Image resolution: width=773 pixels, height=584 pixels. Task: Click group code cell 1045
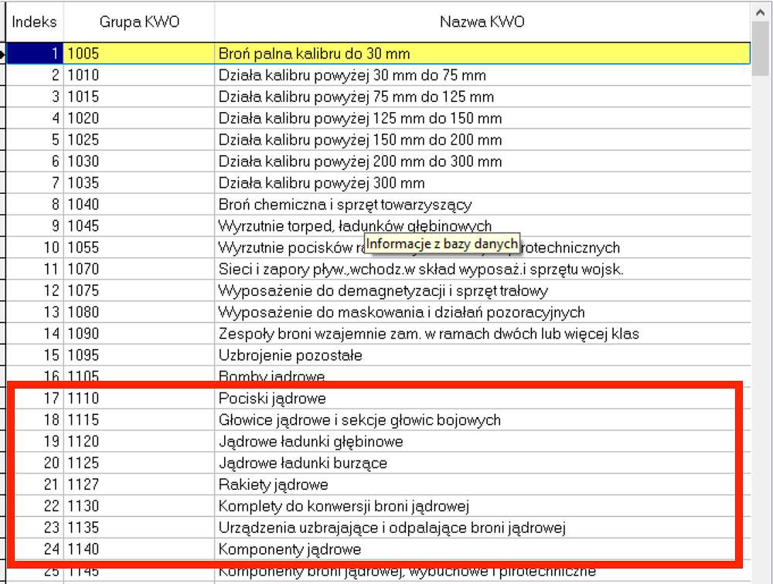coord(139,226)
